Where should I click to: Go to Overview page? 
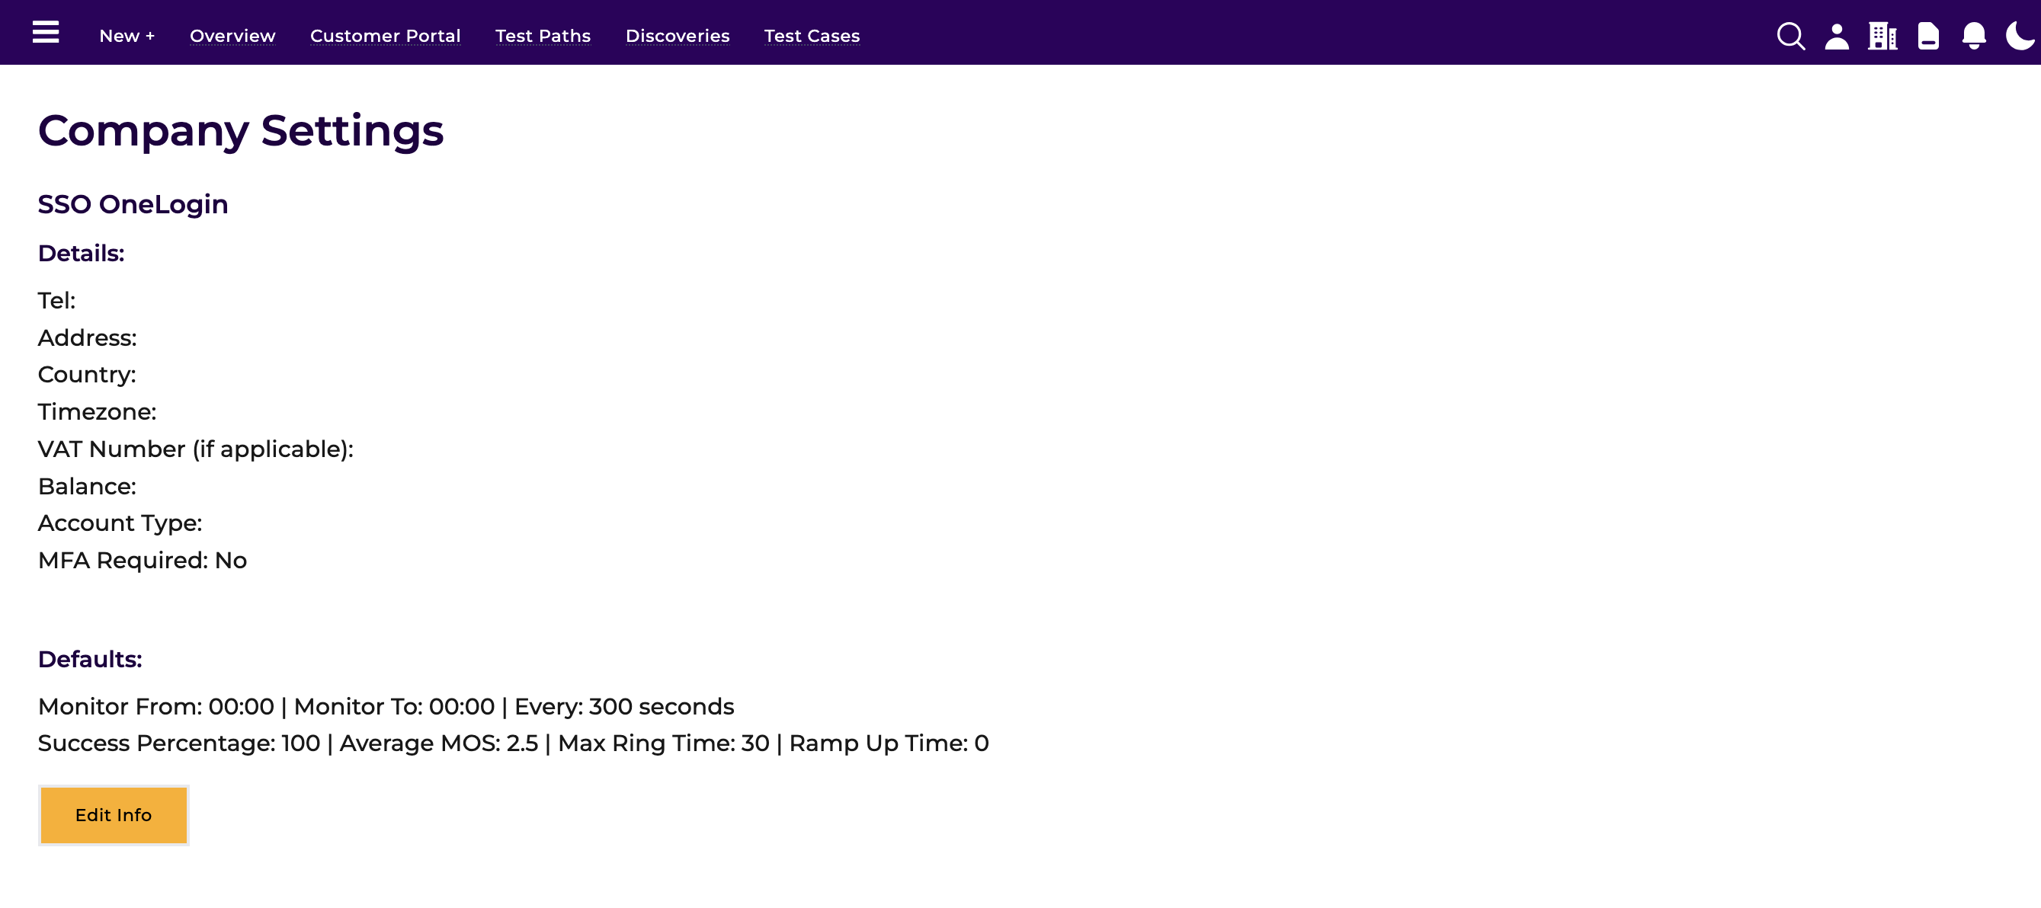(232, 36)
